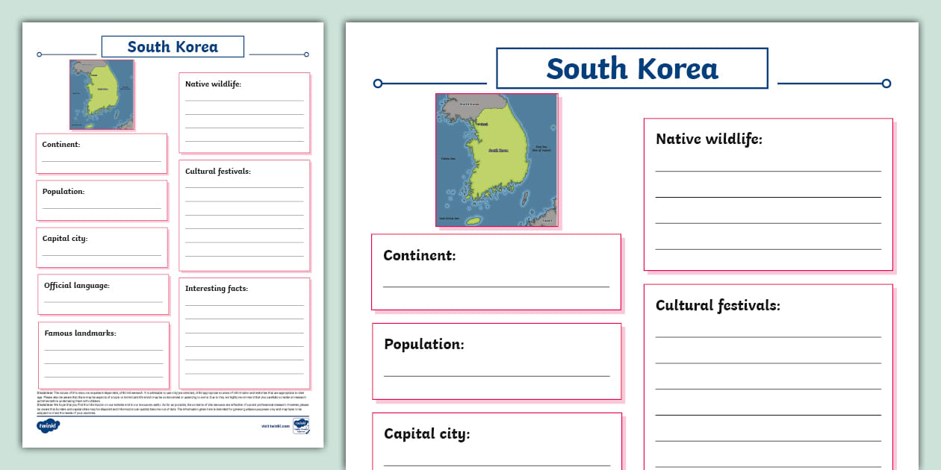Click the Official language box
Viewport: 941px width, 470px height.
point(102,294)
